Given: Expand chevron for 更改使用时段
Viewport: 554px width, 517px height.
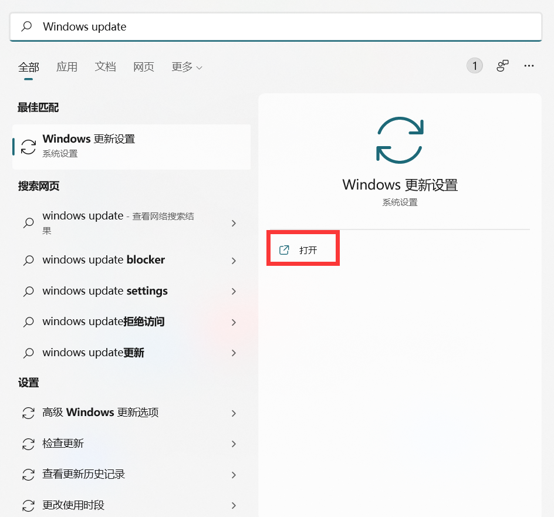Looking at the screenshot, I should (x=234, y=505).
